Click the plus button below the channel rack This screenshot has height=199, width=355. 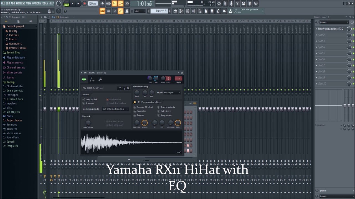(x=129, y=159)
